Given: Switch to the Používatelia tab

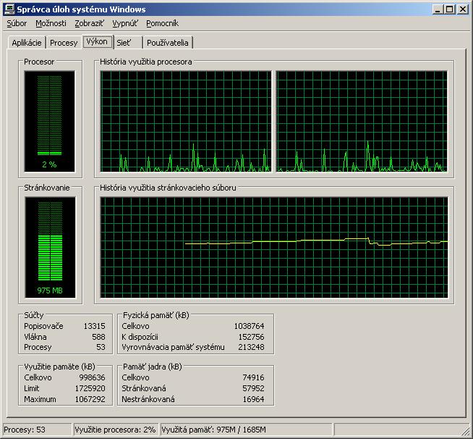Looking at the screenshot, I should click(168, 43).
